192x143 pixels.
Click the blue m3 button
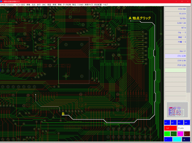pyautogui.click(x=180, y=123)
